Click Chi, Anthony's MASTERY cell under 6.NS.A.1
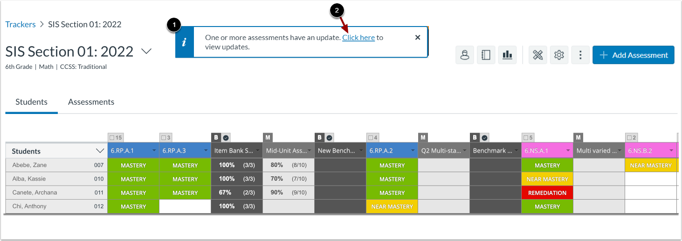 click(x=547, y=207)
